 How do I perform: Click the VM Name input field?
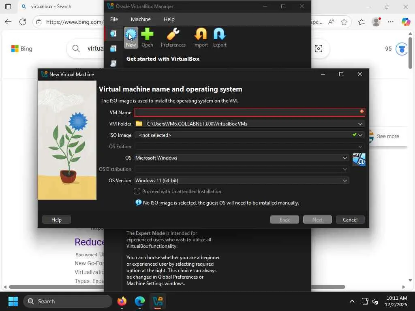(x=249, y=112)
